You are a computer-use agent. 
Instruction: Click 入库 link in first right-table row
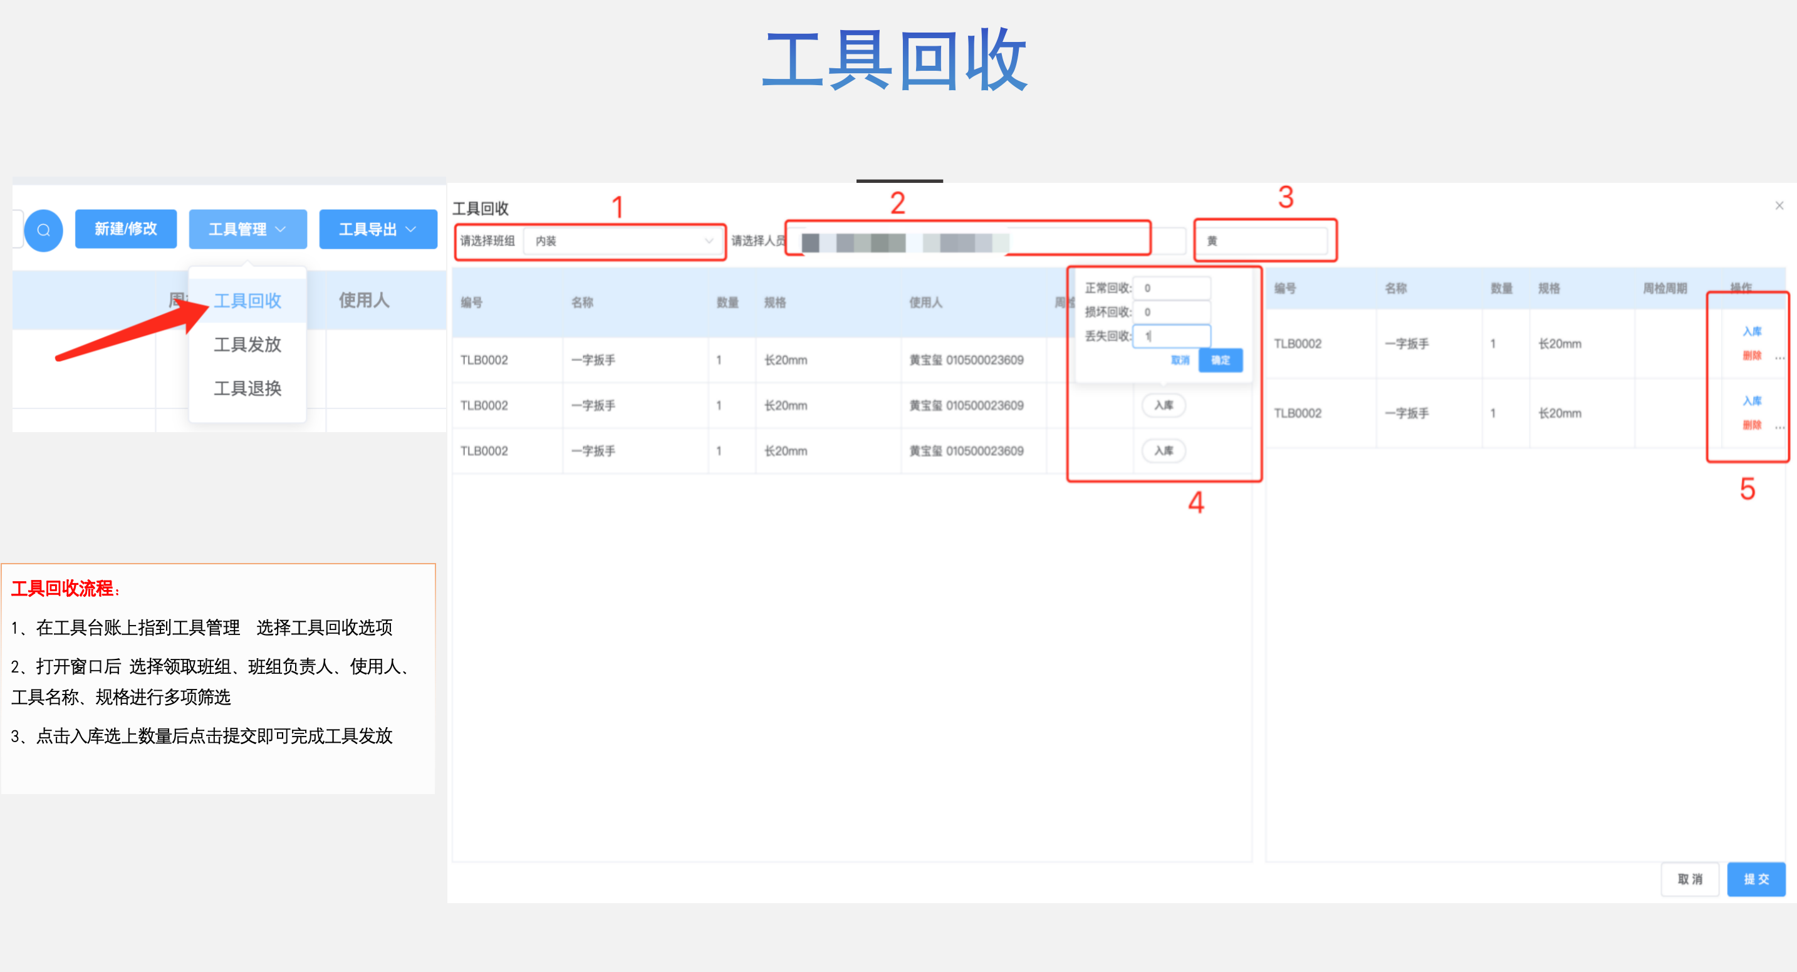click(1752, 332)
